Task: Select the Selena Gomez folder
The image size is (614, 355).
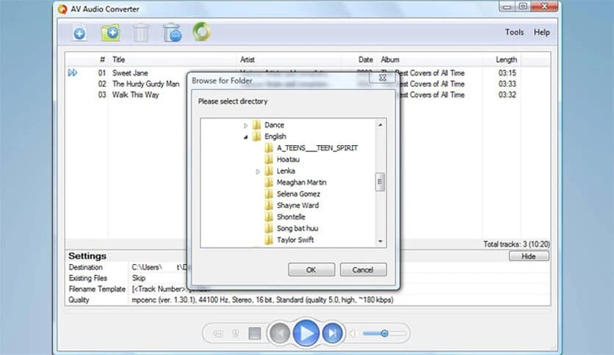Action: coord(298,194)
